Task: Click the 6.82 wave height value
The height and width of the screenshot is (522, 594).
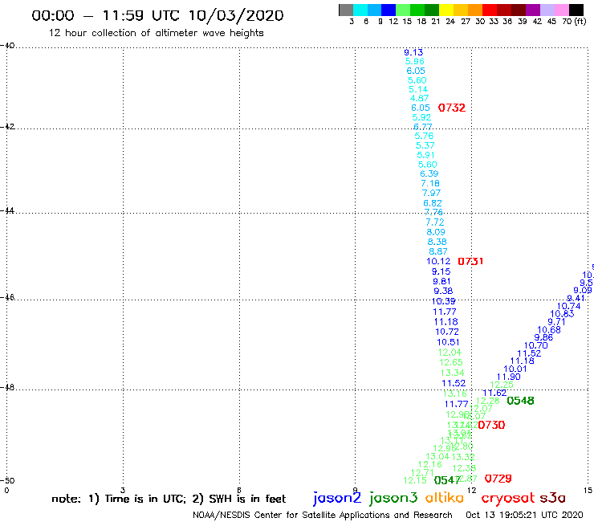Action: tap(433, 203)
